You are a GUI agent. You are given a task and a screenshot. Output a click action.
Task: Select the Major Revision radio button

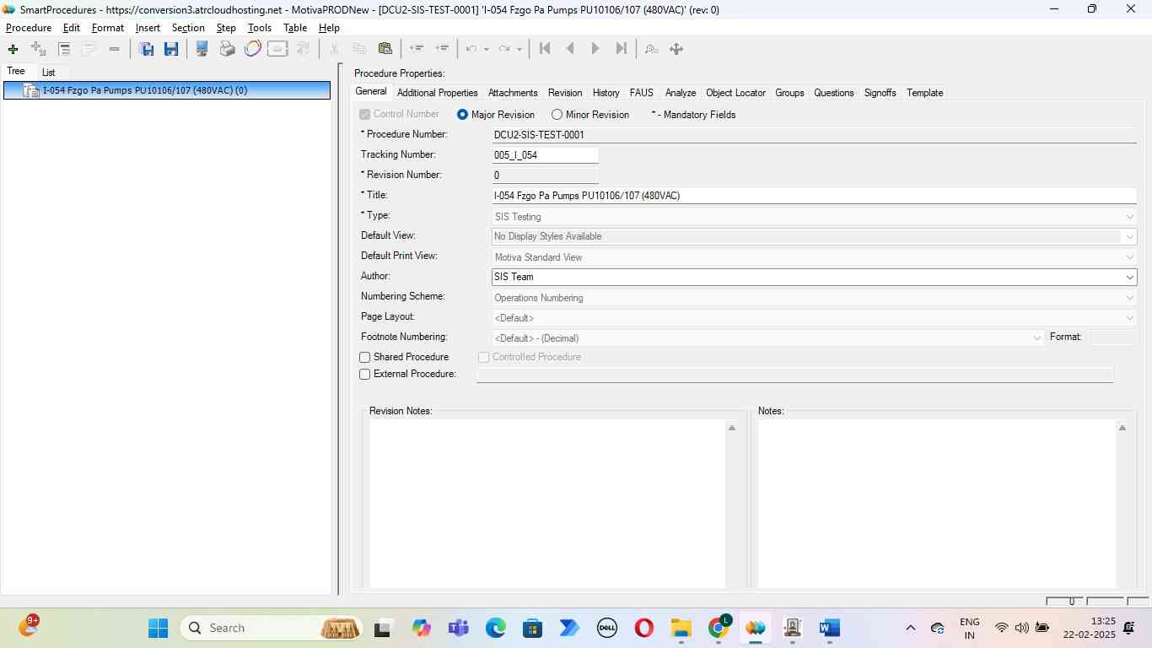click(x=462, y=115)
